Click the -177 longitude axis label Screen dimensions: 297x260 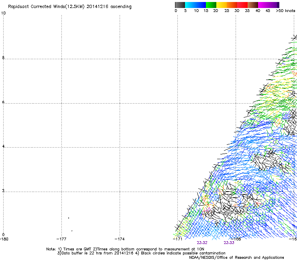click(61, 239)
